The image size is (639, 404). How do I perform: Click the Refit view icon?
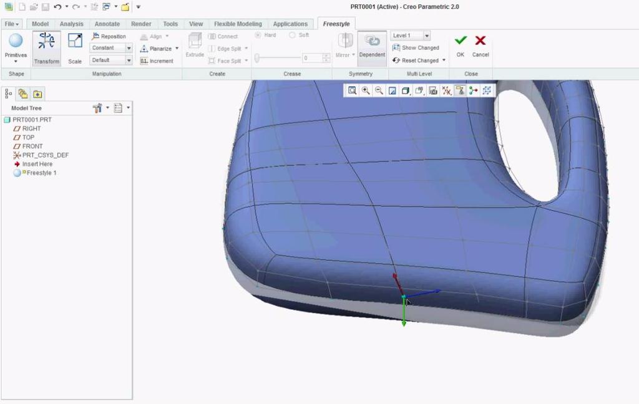coord(352,90)
